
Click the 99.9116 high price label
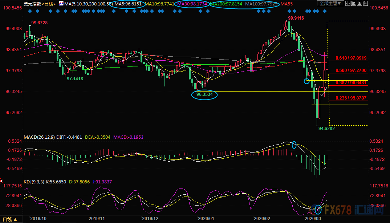(296, 18)
